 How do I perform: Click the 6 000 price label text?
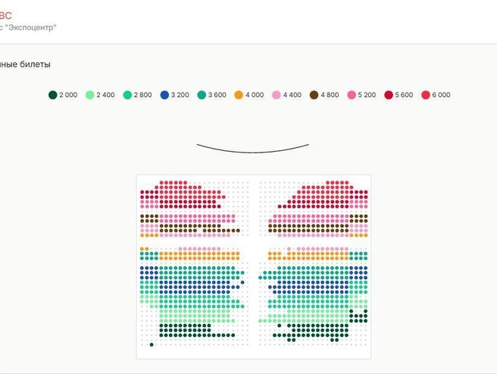point(441,95)
